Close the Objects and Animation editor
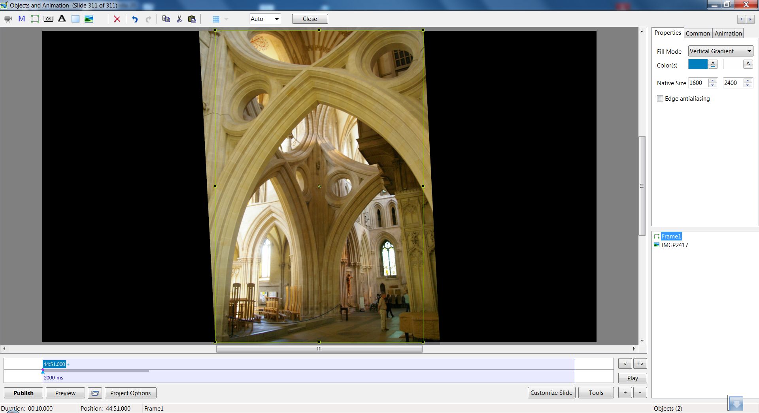 pos(310,19)
